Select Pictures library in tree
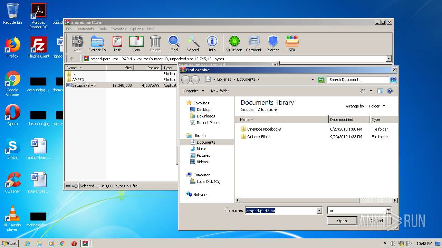Image resolution: width=442 pixels, height=248 pixels. [203, 155]
